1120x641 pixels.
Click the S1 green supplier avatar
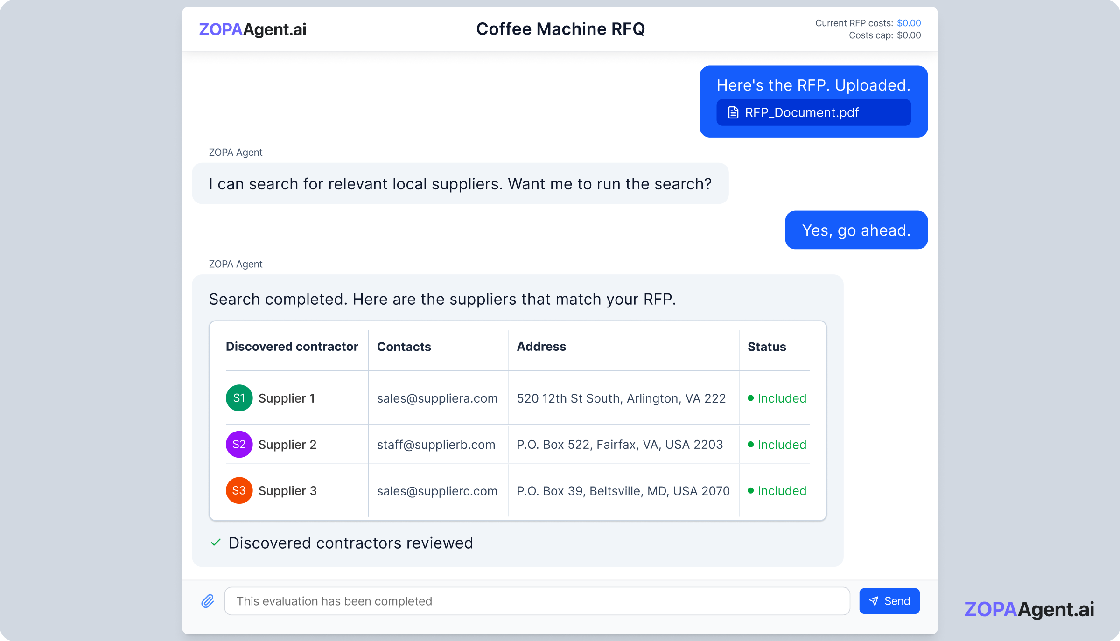coord(239,398)
